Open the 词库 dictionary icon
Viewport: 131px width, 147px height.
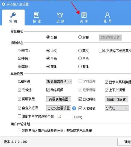pos(84,15)
